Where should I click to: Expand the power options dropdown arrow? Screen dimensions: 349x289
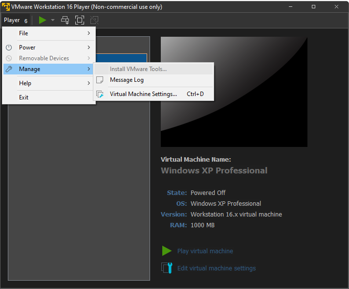53,20
